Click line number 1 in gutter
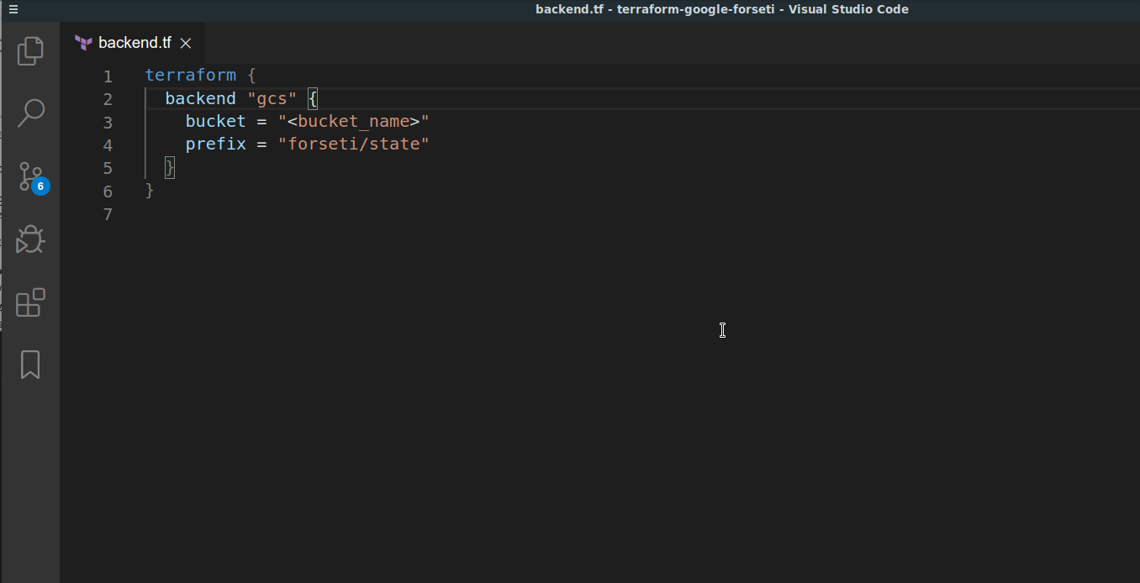Image resolution: width=1140 pixels, height=583 pixels. point(108,76)
